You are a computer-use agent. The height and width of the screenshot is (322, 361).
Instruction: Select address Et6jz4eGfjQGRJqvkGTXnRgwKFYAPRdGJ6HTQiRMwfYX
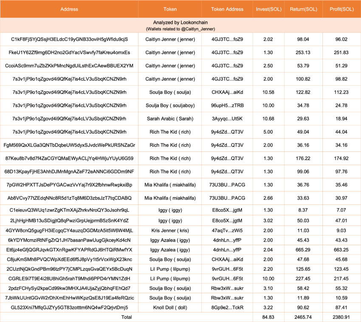click(x=69, y=250)
